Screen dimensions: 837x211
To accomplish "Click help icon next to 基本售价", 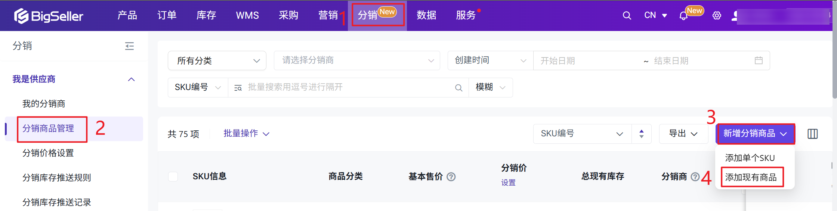I will 451,177.
